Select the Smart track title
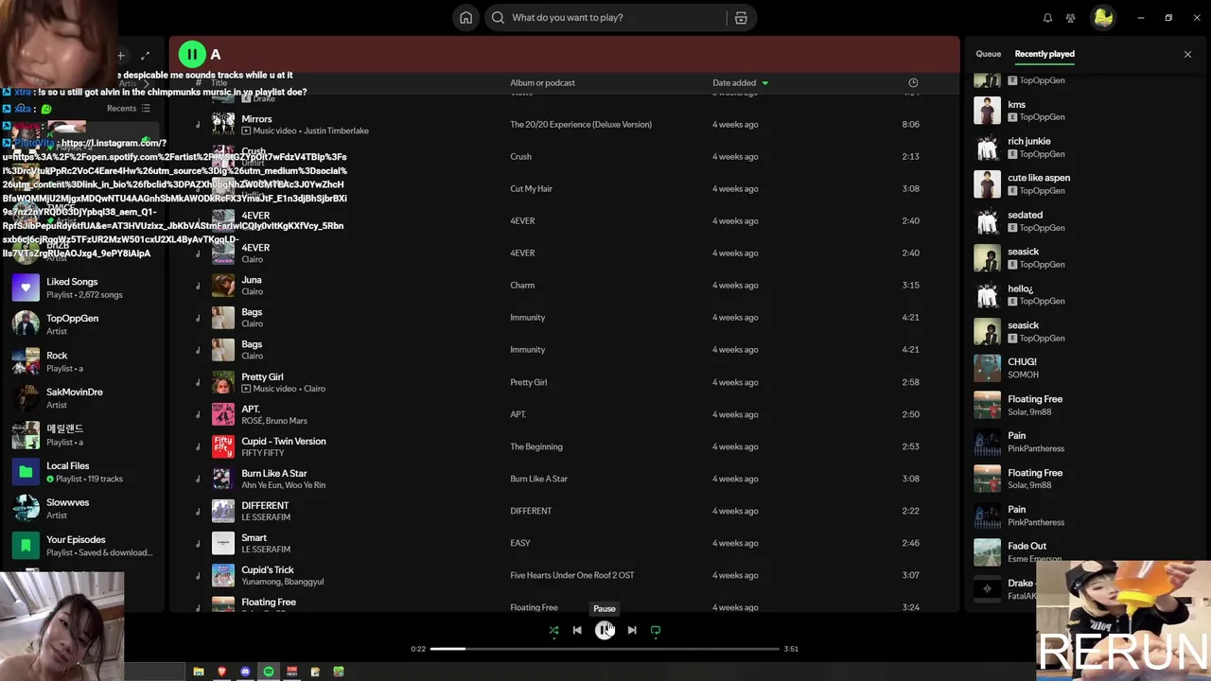The image size is (1211, 681). (254, 537)
